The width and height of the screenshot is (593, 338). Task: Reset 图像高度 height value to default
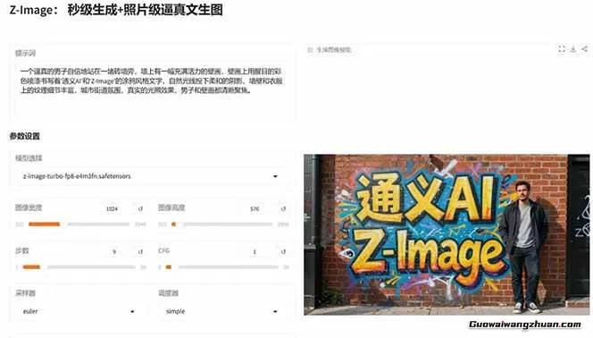pyautogui.click(x=283, y=208)
